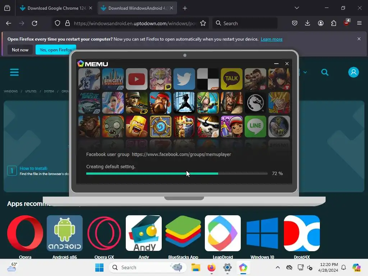Open the Firefox application menu
The width and height of the screenshot is (368, 276).
click(x=359, y=23)
